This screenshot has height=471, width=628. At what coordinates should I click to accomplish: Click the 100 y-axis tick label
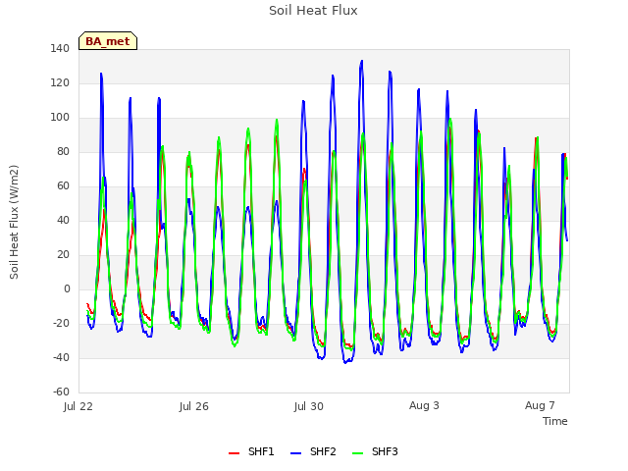pyautogui.click(x=60, y=118)
